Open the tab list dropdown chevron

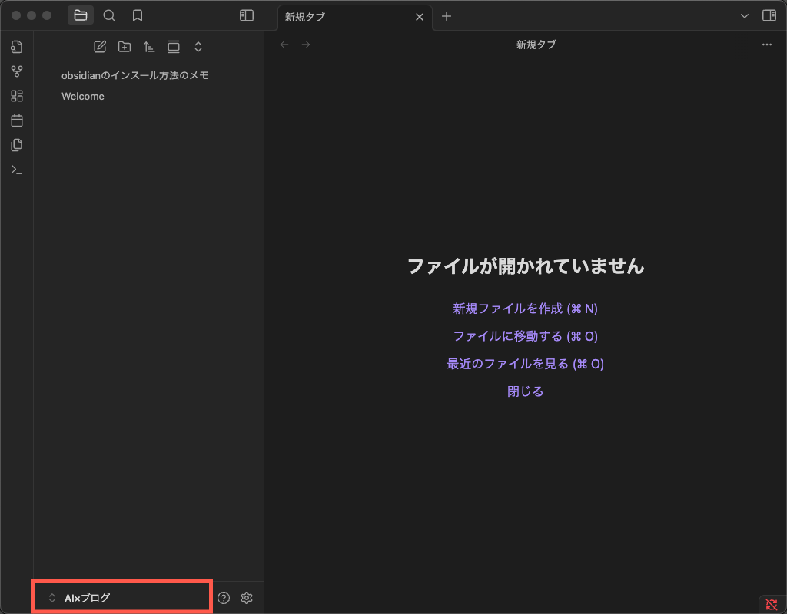point(745,16)
